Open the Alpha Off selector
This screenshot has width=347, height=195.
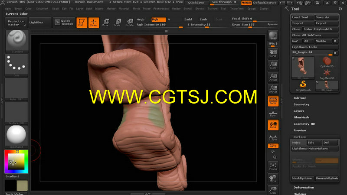(x=16, y=89)
